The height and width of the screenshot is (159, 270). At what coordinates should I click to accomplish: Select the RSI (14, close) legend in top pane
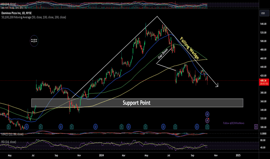[9, 4]
